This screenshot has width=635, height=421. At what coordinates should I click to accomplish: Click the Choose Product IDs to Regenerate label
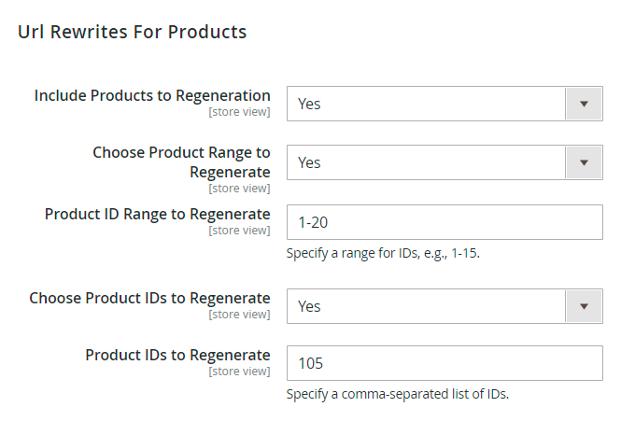[x=149, y=298]
